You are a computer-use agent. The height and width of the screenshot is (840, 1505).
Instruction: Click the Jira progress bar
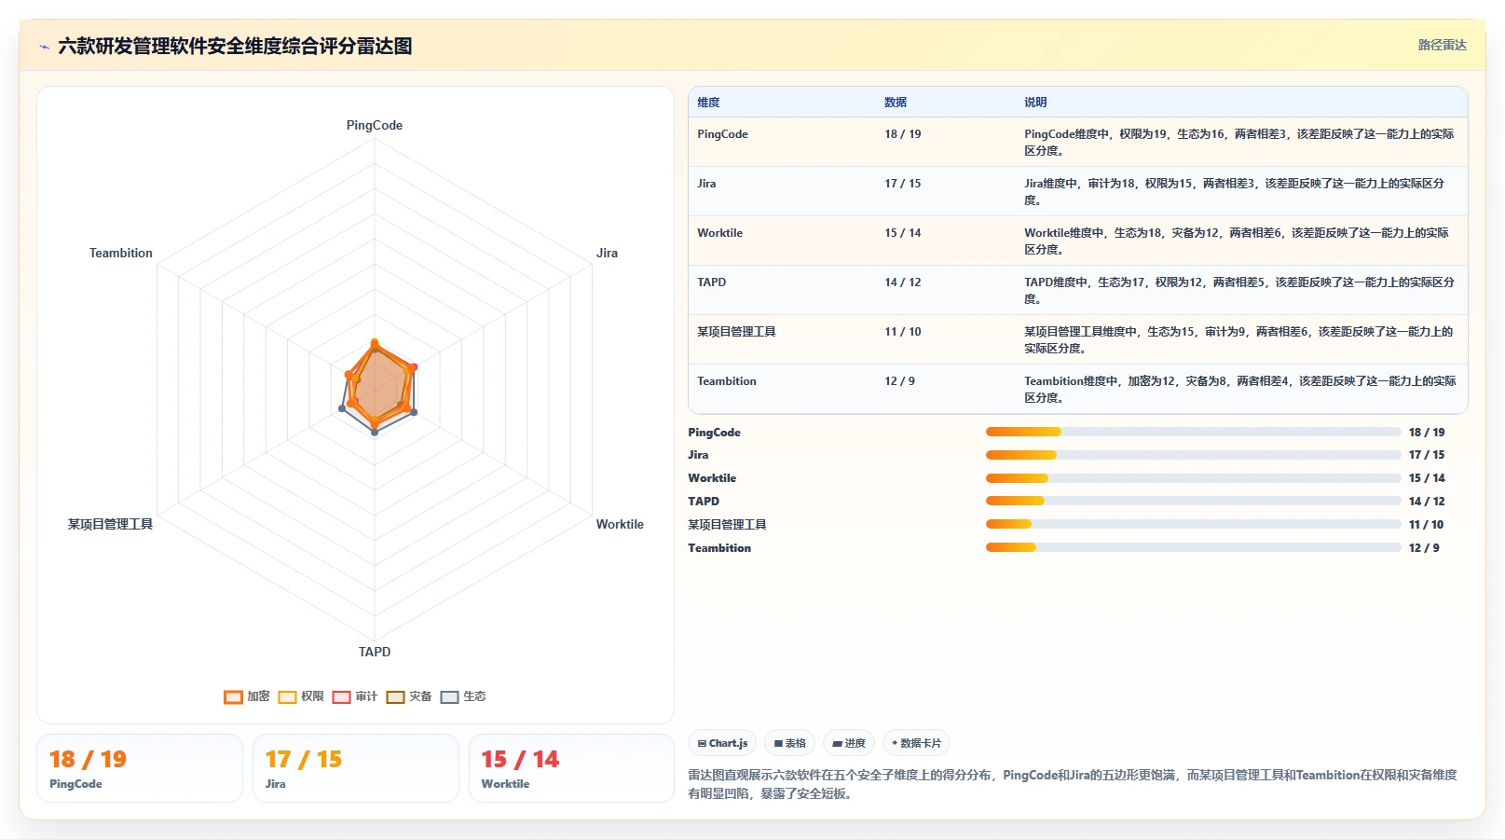1193,455
